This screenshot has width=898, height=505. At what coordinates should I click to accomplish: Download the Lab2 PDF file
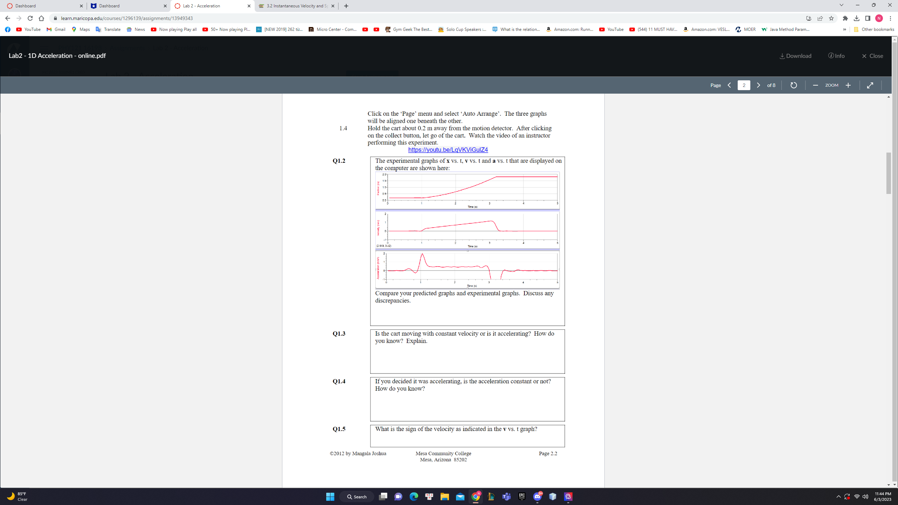pos(795,56)
